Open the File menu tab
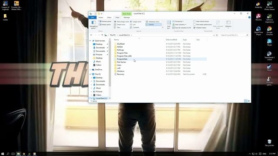This screenshot has width=278, height=156. coord(93,17)
